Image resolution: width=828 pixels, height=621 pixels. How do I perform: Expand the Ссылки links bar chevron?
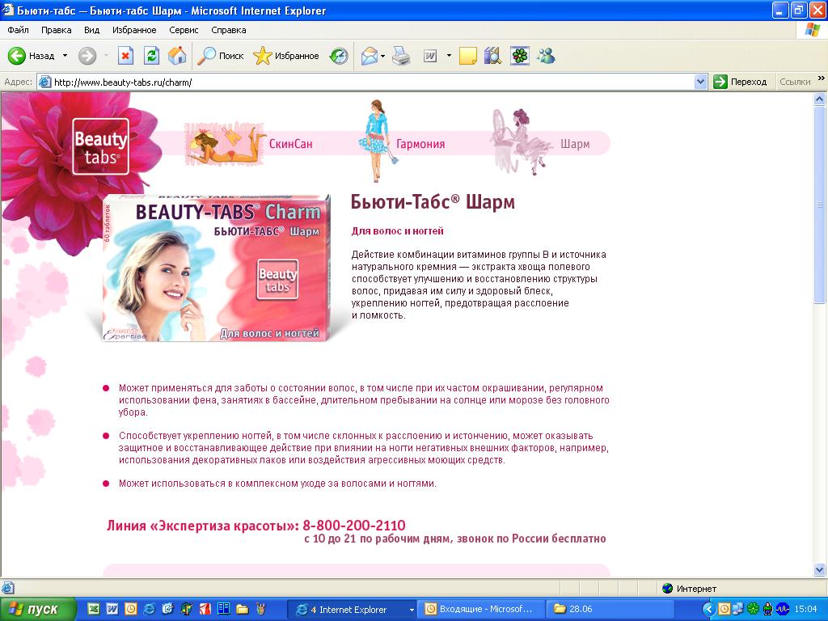(822, 78)
